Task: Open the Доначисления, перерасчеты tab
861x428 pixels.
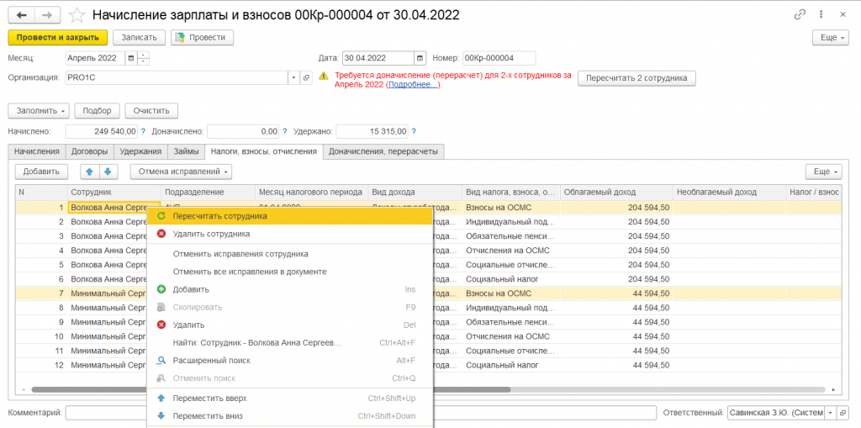Action: tap(383, 151)
